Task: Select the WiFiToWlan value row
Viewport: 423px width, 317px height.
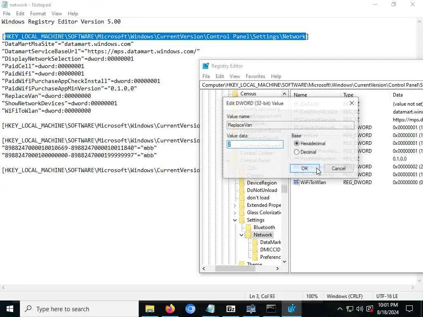Action: [358, 182]
